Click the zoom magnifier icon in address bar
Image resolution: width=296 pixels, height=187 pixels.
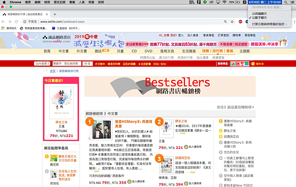click(225, 22)
